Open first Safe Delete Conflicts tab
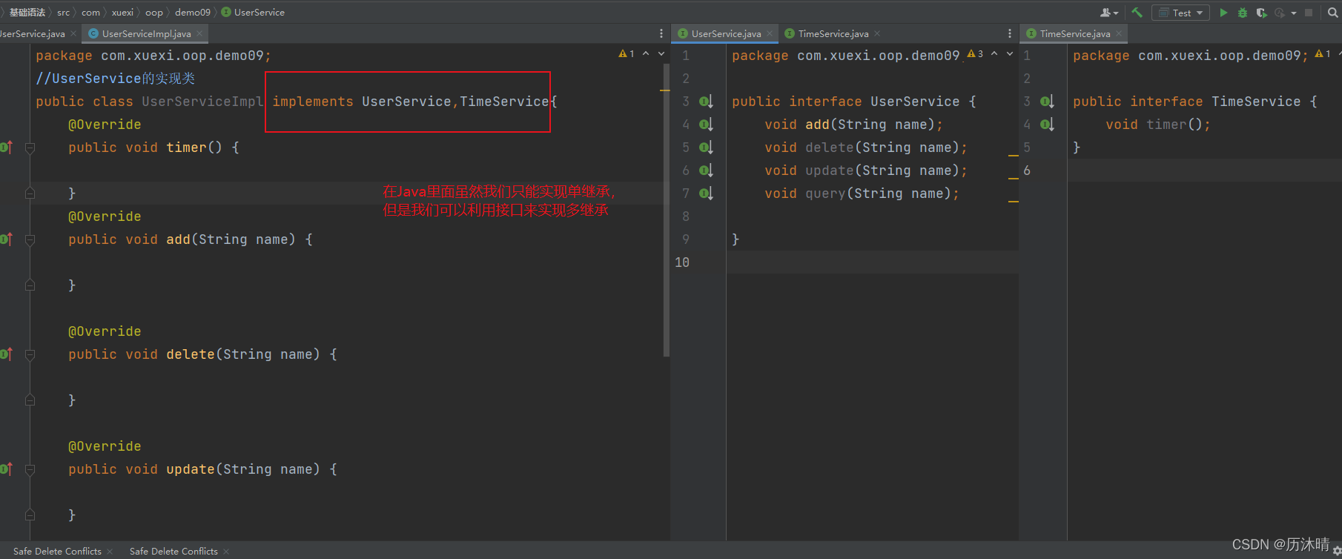This screenshot has width=1342, height=559. pos(57,551)
